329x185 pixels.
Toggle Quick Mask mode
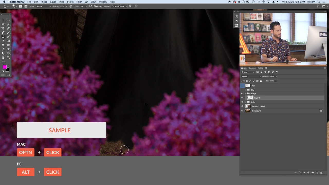pos(3,75)
